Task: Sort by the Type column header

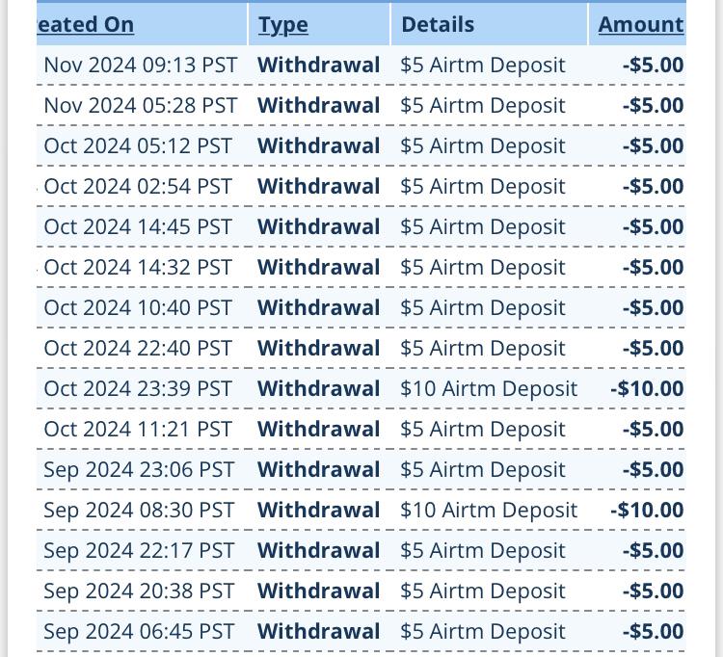Action: (x=283, y=24)
